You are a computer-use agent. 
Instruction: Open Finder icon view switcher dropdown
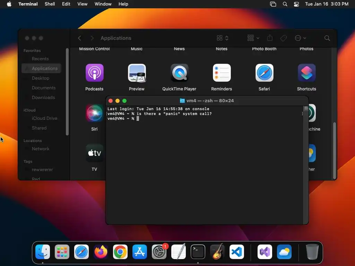[x=223, y=38]
